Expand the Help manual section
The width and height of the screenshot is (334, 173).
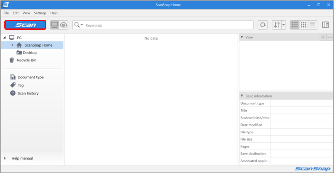(5, 158)
